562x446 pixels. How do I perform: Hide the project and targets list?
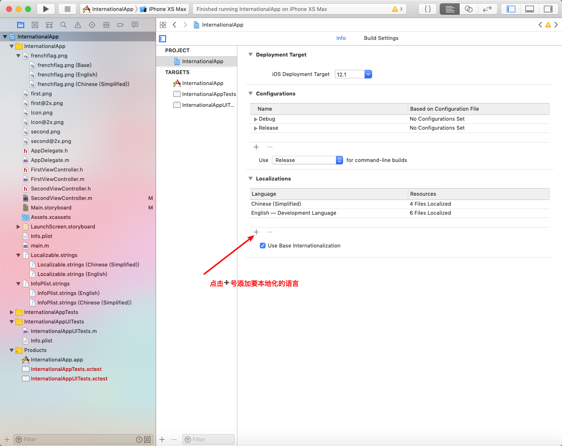click(x=163, y=38)
